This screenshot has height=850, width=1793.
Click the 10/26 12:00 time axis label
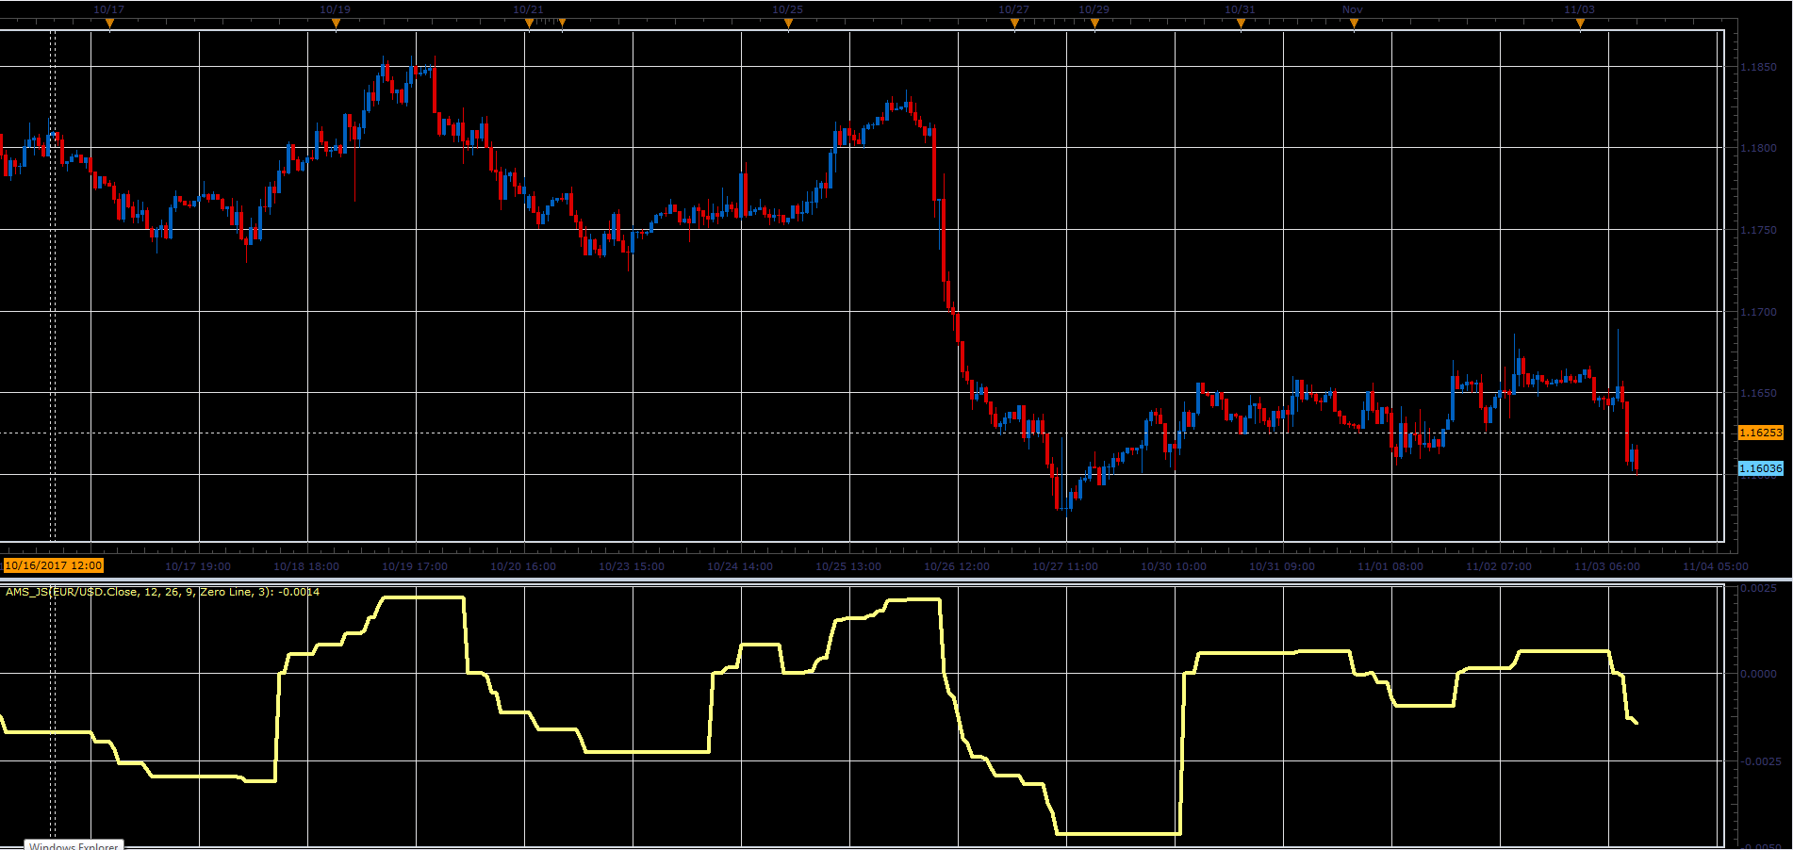(957, 566)
